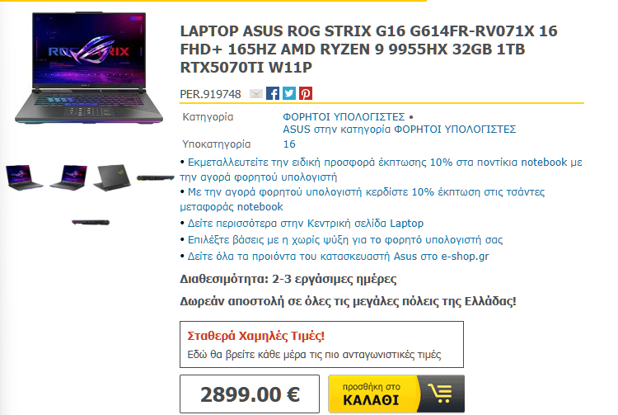Click the email share envelope icon
Viewport: 618px width, 415px height.
(255, 93)
